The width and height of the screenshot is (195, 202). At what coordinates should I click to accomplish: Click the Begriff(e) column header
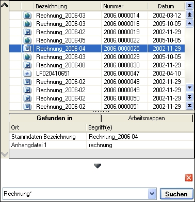point(140,127)
